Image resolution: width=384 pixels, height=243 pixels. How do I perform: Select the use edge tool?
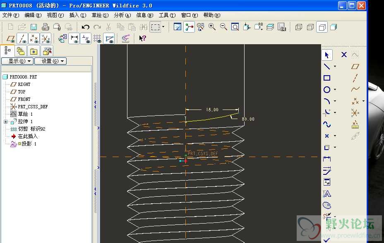pos(327,148)
